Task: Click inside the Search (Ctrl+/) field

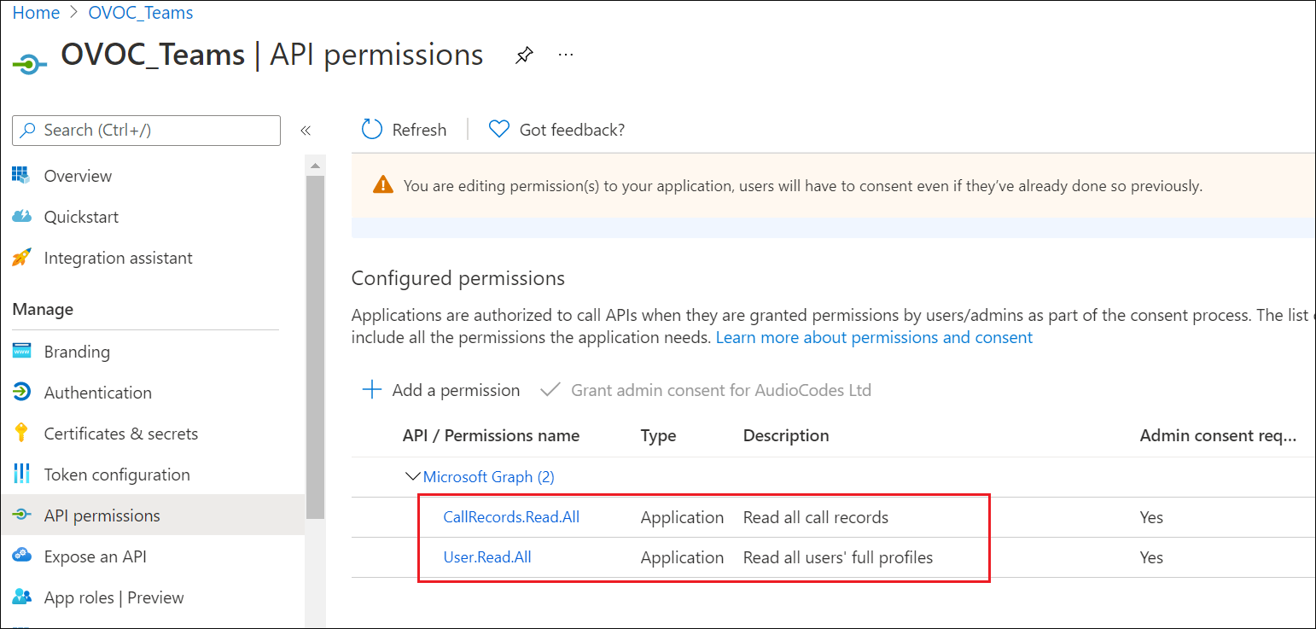Action: click(x=154, y=131)
